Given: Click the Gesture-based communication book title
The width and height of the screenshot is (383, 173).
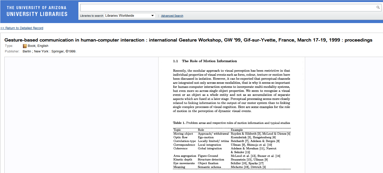Looking at the screenshot, I should click(188, 40).
